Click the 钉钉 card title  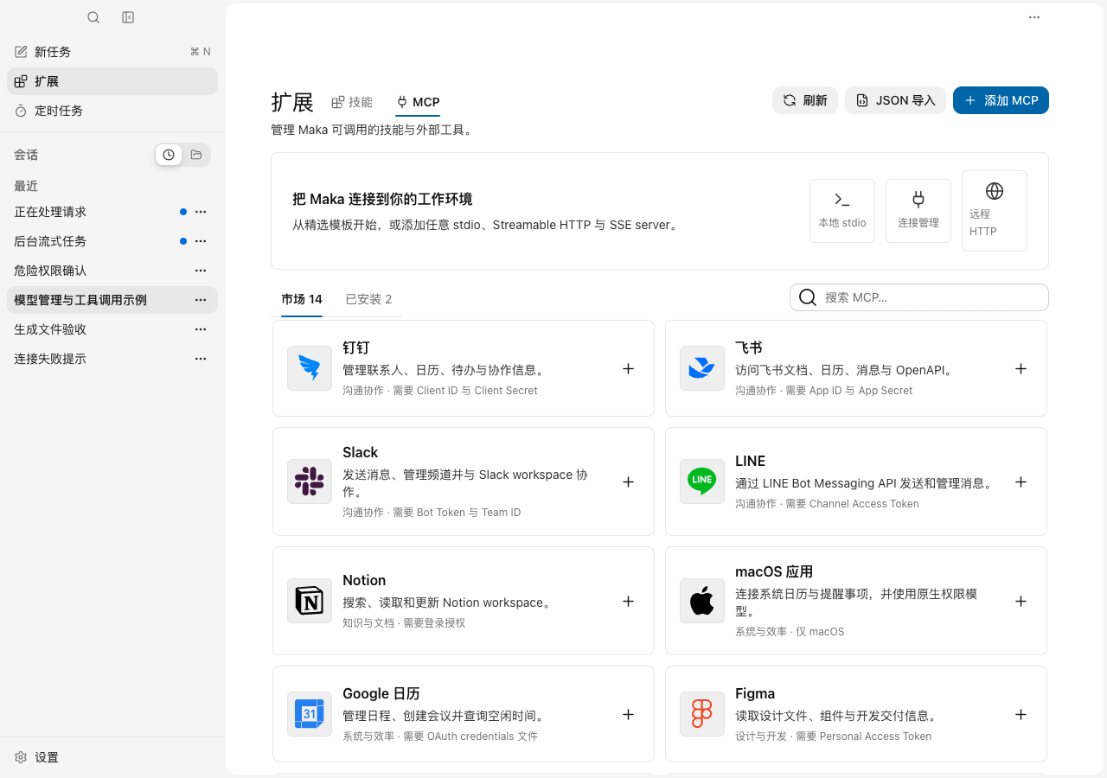[356, 348]
